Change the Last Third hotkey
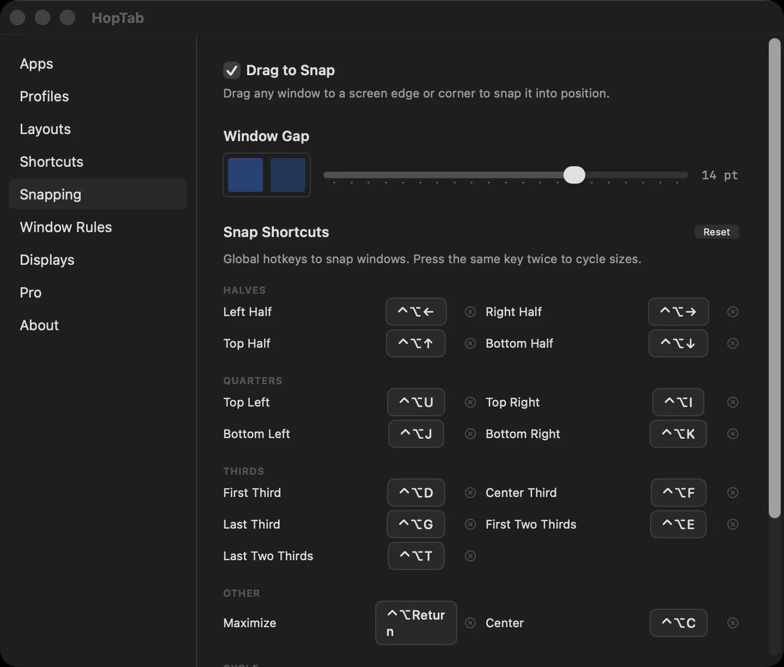The height and width of the screenshot is (667, 784). click(416, 524)
